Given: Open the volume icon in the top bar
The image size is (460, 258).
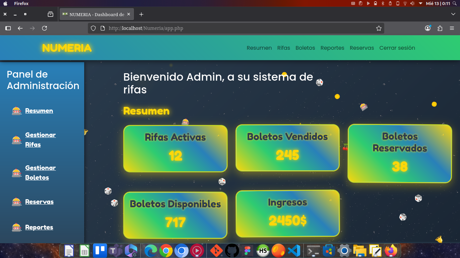Looking at the screenshot, I should [x=413, y=3].
